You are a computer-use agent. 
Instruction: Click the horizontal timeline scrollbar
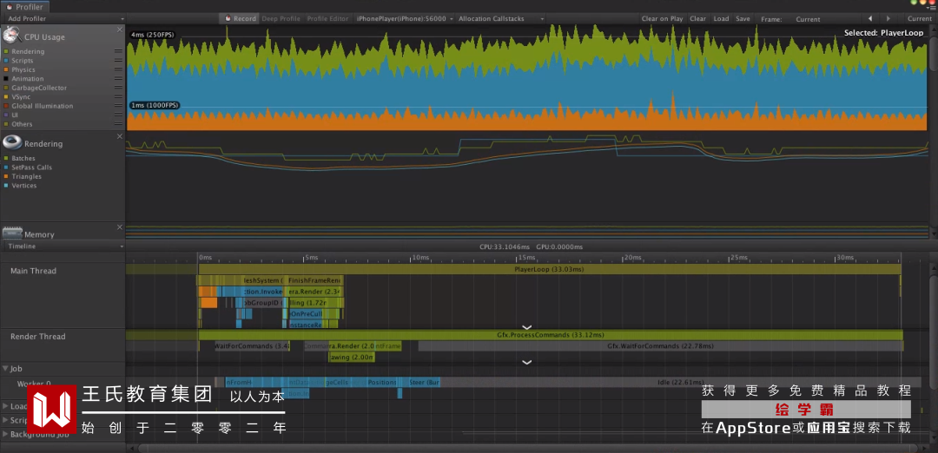[x=526, y=448]
